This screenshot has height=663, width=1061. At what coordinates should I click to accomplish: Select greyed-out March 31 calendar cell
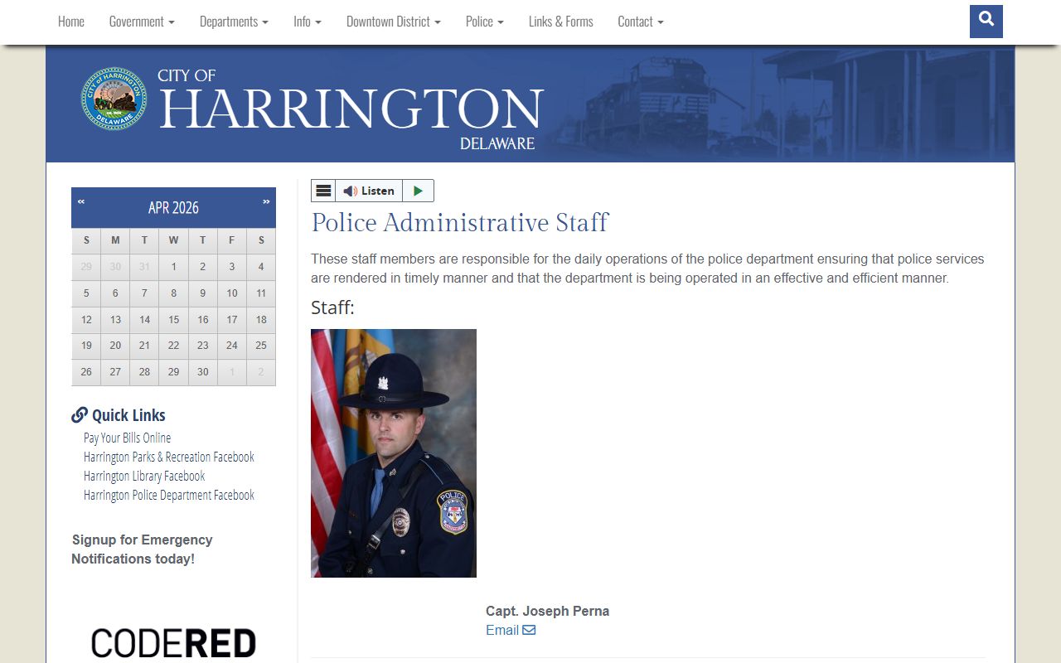click(x=144, y=267)
